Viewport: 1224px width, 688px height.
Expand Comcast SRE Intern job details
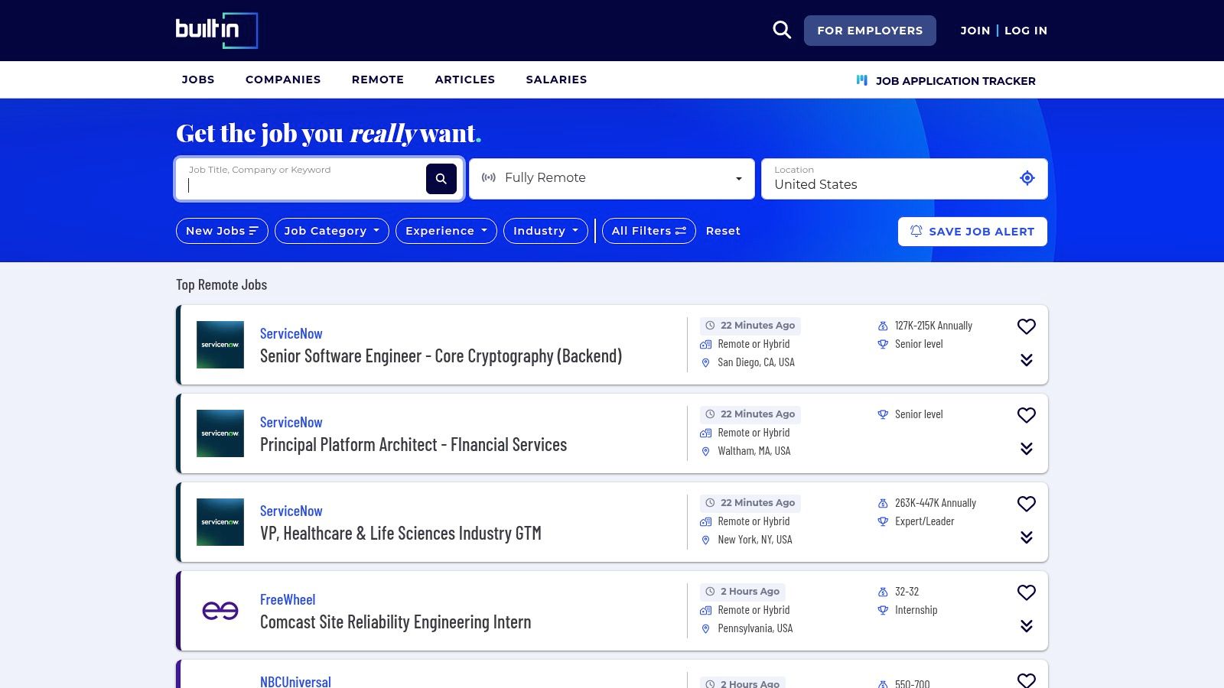coord(1027,626)
